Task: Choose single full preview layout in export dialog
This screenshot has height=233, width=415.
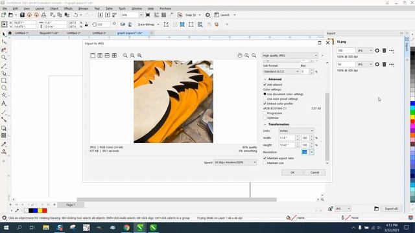Action: coord(93,56)
